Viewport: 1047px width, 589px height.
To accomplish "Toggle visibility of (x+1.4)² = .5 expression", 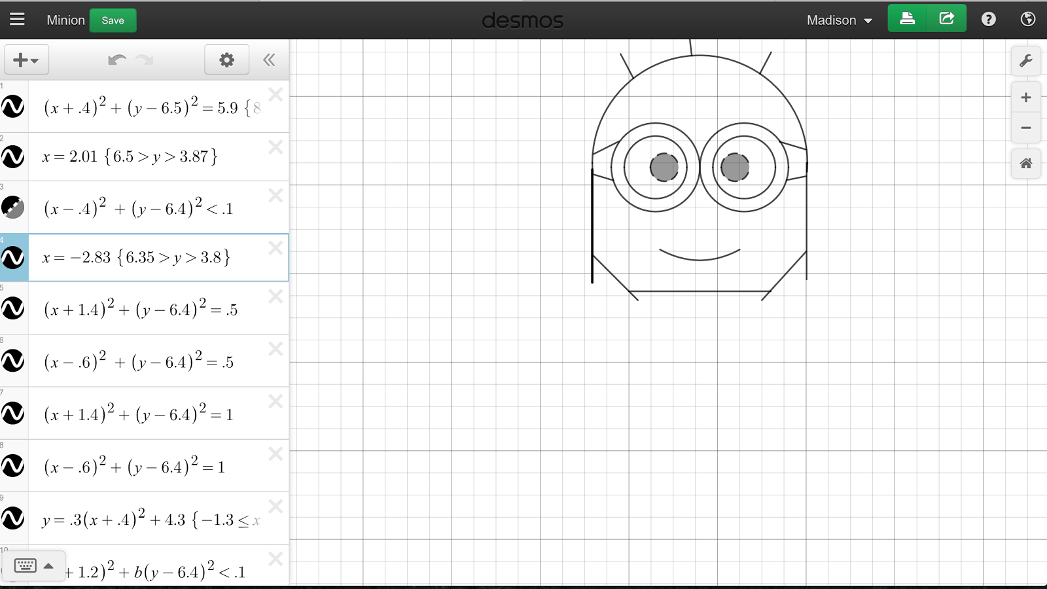I will [13, 308].
